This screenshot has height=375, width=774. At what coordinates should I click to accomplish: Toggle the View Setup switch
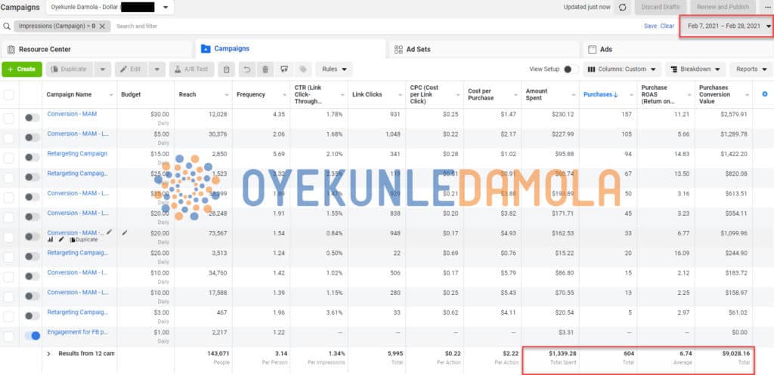click(x=571, y=69)
